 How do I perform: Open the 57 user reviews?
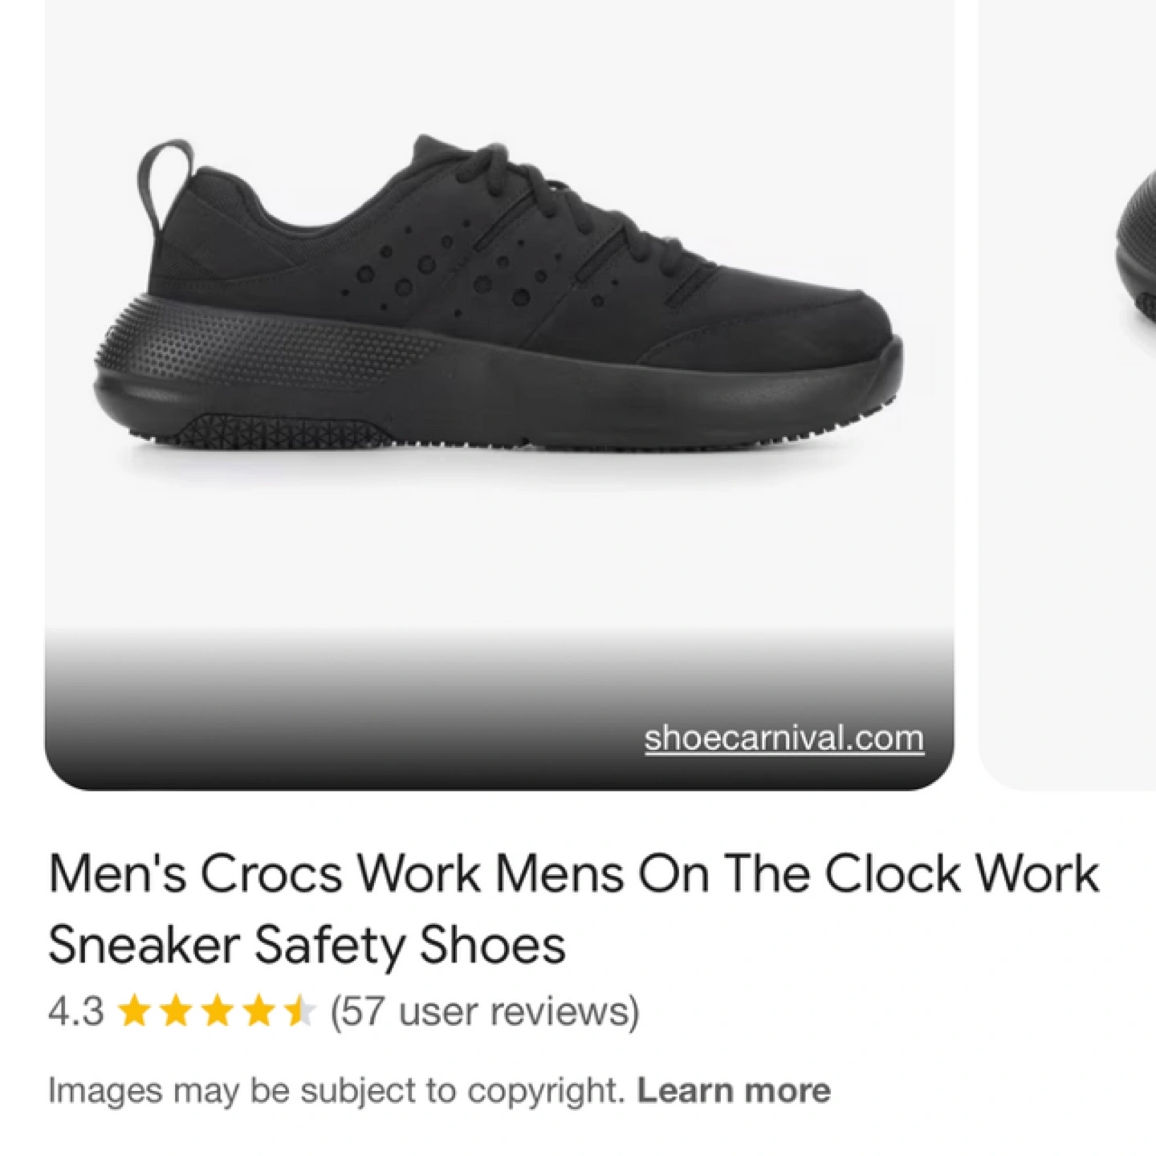click(x=485, y=1011)
